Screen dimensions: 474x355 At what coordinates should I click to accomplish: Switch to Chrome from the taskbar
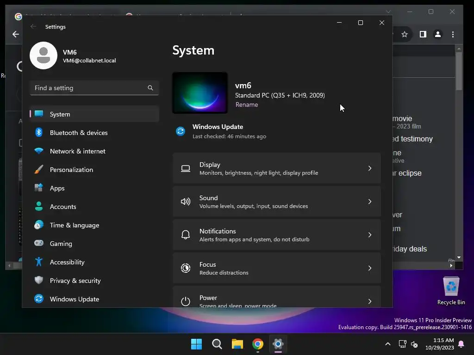pos(258,344)
